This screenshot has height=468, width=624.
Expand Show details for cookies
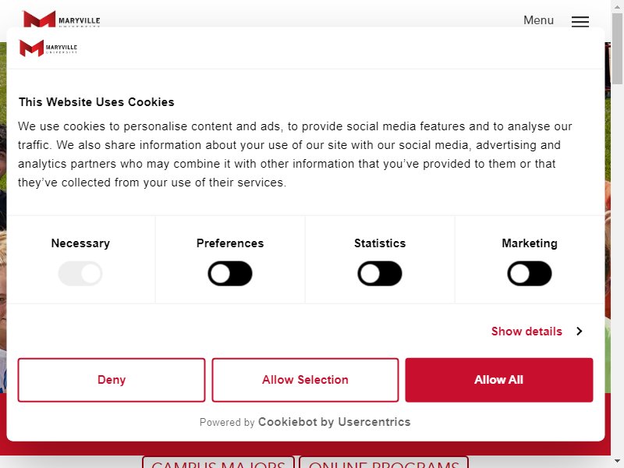point(526,331)
